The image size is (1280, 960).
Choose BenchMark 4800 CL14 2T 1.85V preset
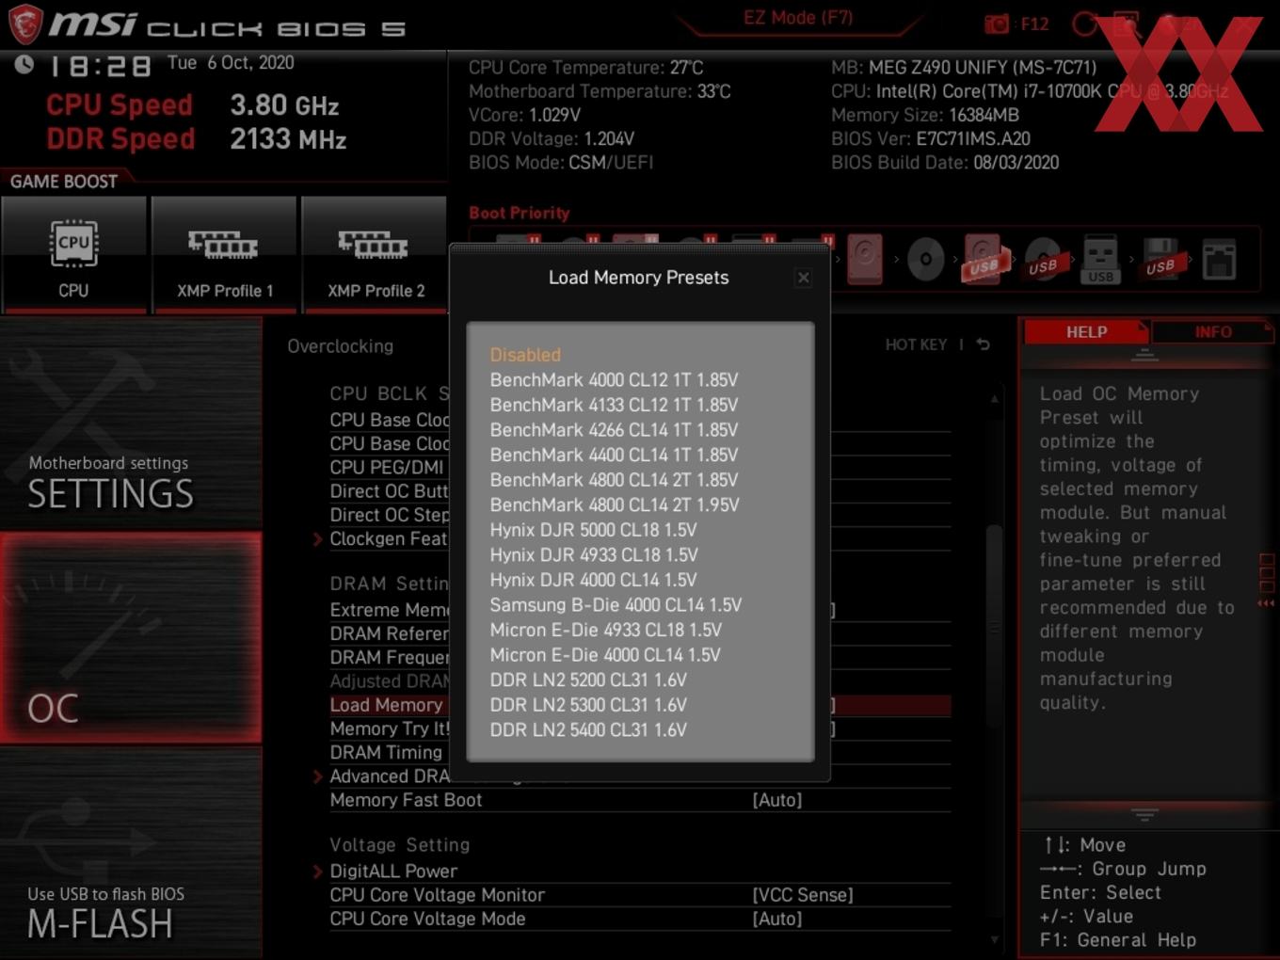[614, 480]
